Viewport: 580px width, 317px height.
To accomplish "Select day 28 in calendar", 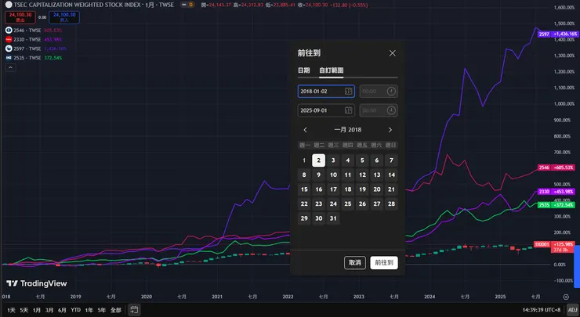I will (x=391, y=204).
